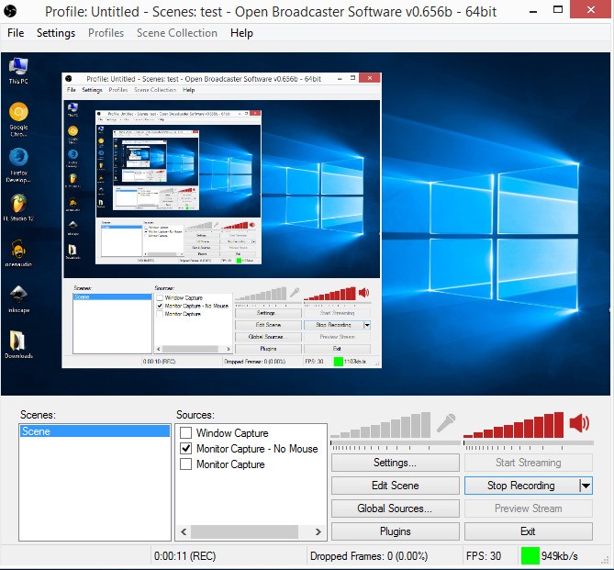Click the sources list right scroll arrow

coord(319,531)
